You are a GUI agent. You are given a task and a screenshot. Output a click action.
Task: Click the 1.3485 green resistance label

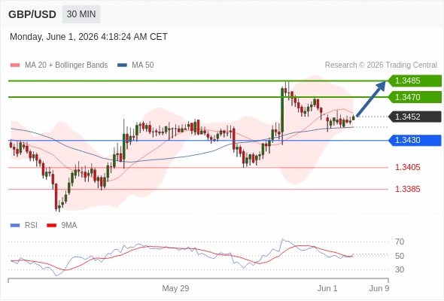415,81
